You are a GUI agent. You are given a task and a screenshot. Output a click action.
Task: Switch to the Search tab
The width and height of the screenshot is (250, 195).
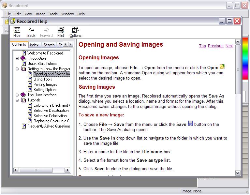(x=49, y=45)
